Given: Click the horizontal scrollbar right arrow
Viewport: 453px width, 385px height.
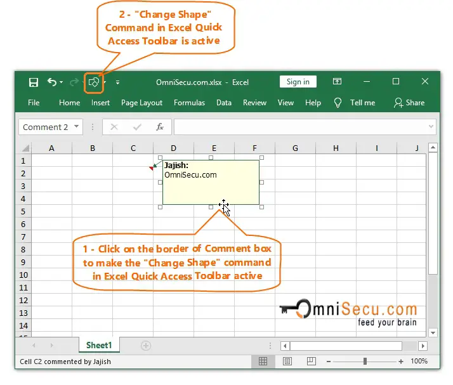Looking at the screenshot, I should pyautogui.click(x=423, y=346).
